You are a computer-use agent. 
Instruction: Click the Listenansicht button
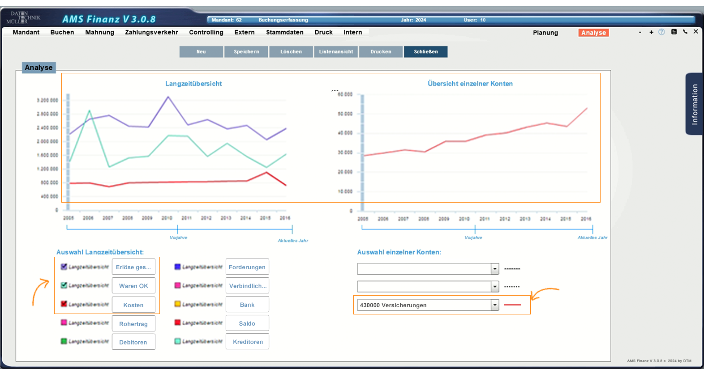(336, 52)
